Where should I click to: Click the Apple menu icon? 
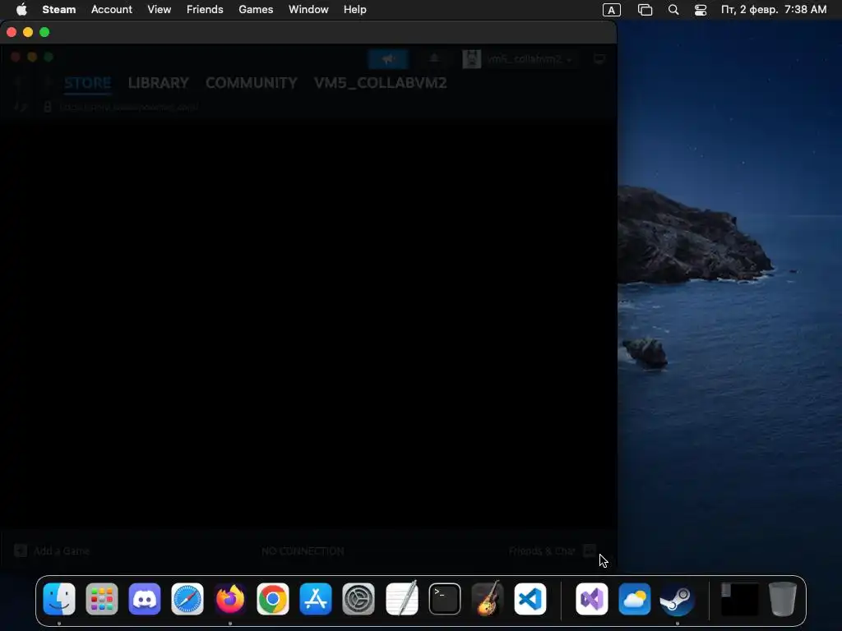click(21, 10)
